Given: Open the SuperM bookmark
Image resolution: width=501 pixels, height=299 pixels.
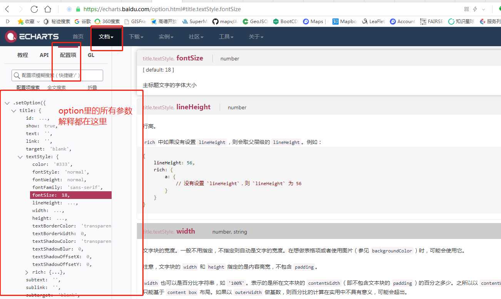Looking at the screenshot, I should (x=195, y=22).
